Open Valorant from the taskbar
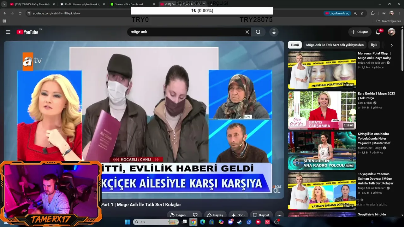 267,222
